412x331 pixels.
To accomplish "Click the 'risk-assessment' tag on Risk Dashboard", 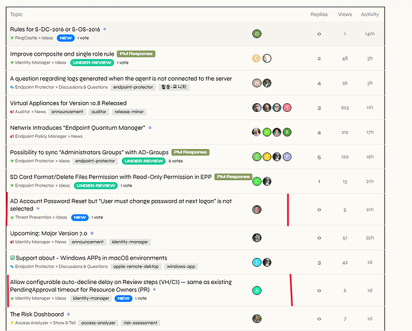I will (139, 323).
